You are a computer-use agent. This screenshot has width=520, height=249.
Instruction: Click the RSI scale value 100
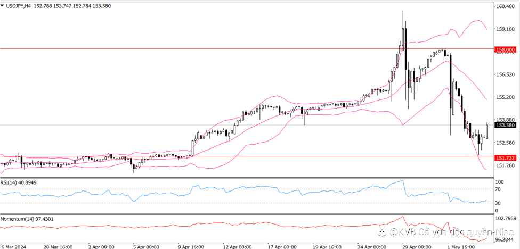point(499,182)
